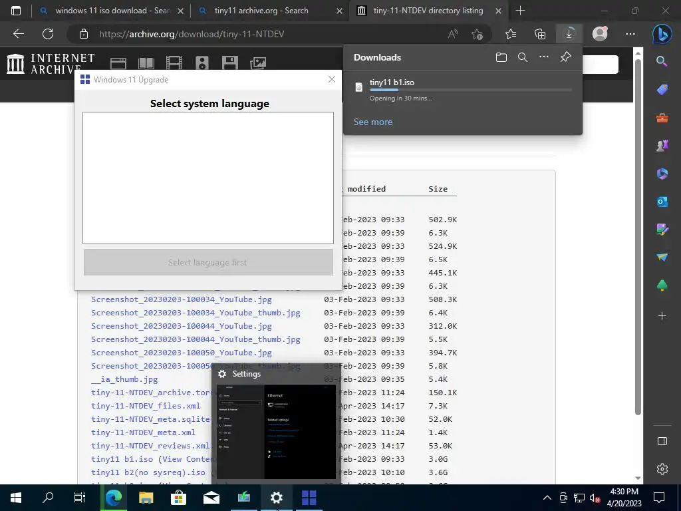
Task: Open Edge Settings and more menu
Action: pos(630,34)
